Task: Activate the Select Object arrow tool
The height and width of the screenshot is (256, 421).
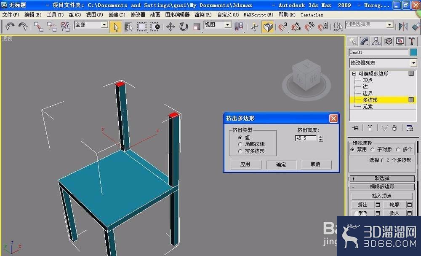Action: pyautogui.click(x=116, y=27)
